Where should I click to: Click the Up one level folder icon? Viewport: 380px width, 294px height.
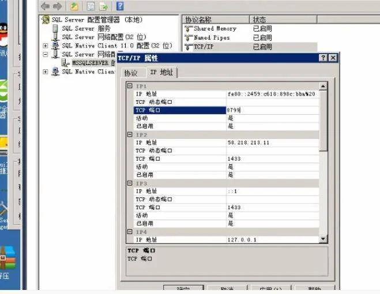[x=74, y=6]
